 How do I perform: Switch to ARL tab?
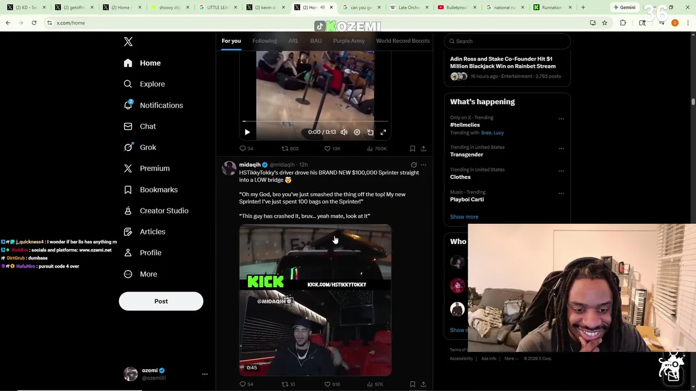coord(294,41)
